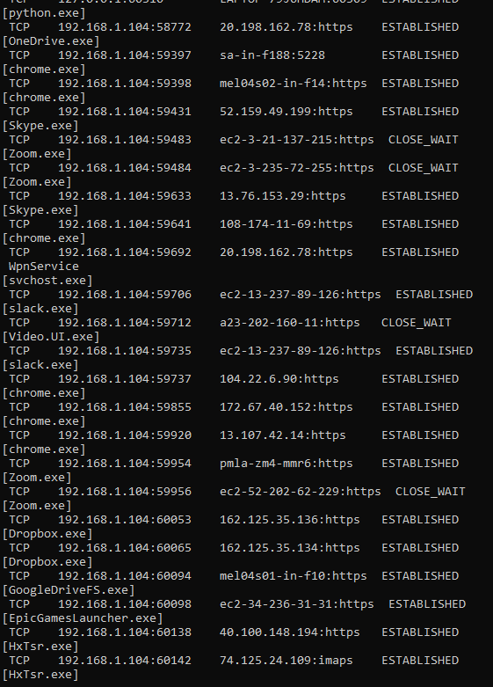Click foreign address 104.22.6.90:https
Image resolution: width=493 pixels, height=687 pixels.
coord(279,379)
